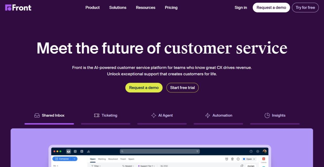Open the settings gear icon

(258, 152)
